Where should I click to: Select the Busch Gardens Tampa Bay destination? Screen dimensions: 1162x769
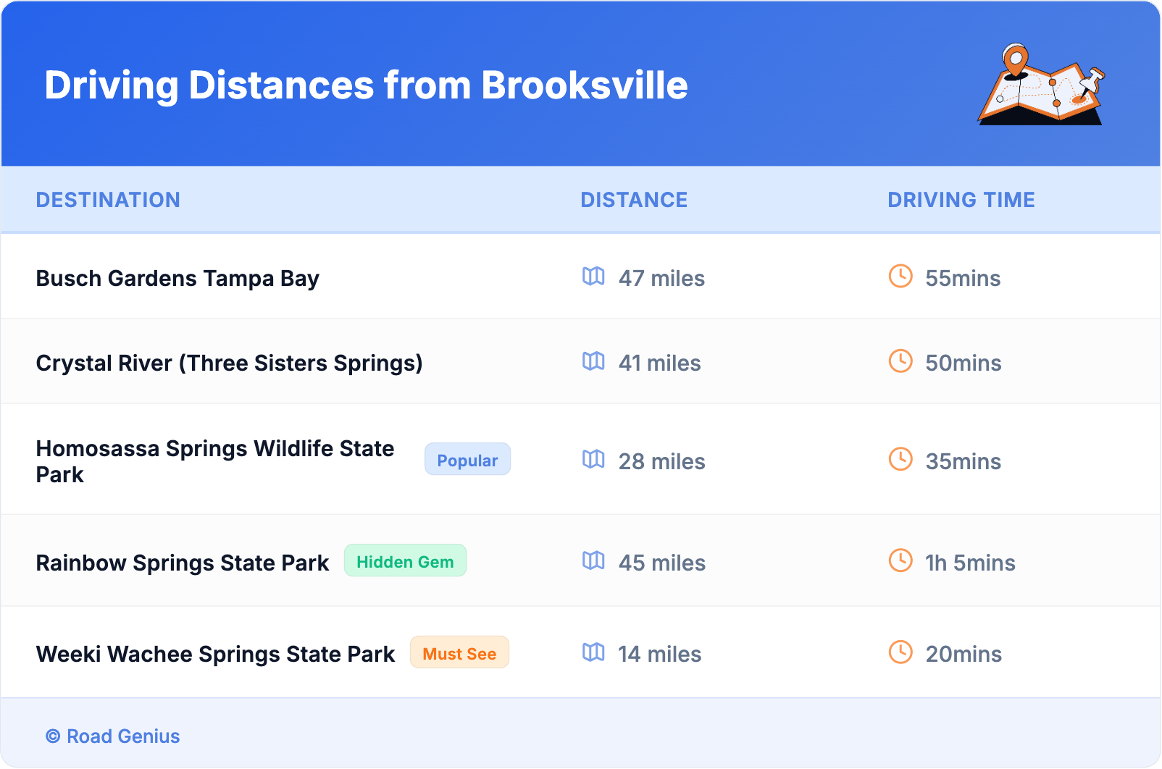177,279
